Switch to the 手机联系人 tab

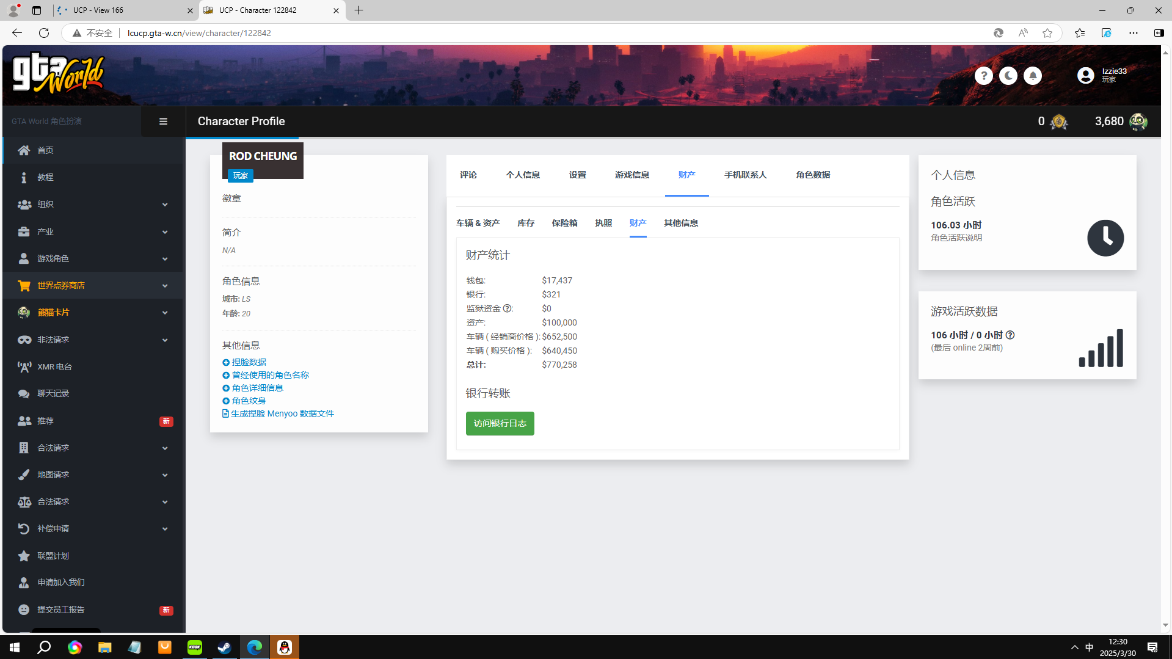pos(745,175)
